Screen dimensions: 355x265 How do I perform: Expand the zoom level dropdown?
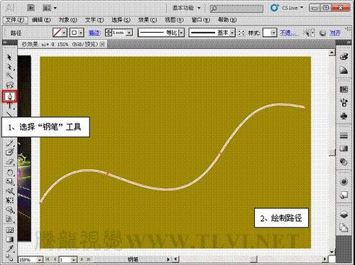pos(40,260)
